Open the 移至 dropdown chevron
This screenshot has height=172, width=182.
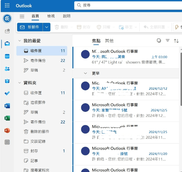point(136,27)
